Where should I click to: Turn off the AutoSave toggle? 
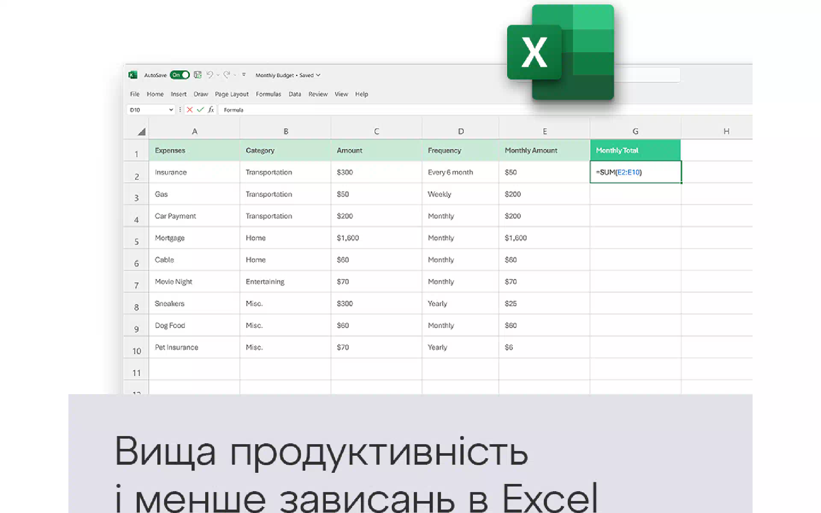tap(180, 75)
